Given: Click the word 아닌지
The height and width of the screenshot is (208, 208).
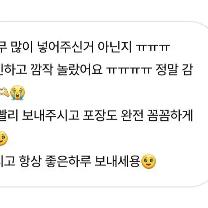Looking at the screenshot, I should 115,47.
